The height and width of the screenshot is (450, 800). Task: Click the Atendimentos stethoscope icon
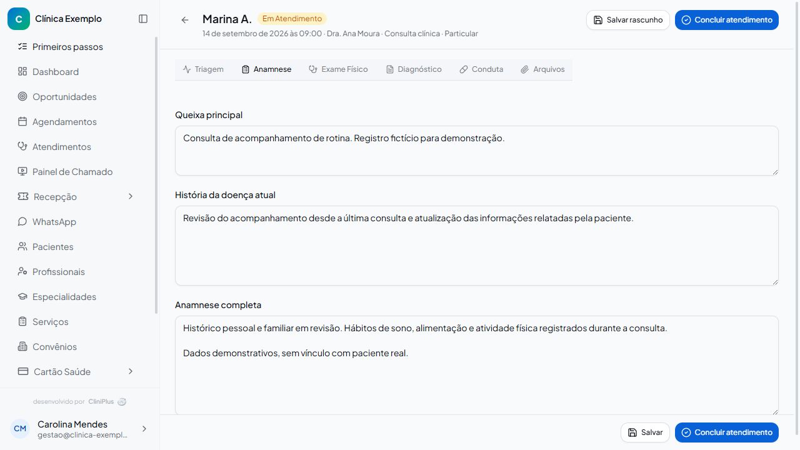tap(22, 146)
